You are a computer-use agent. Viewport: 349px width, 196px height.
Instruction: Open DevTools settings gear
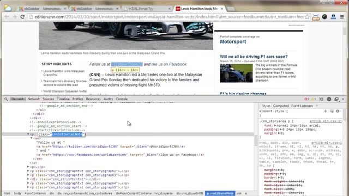[x=329, y=99]
